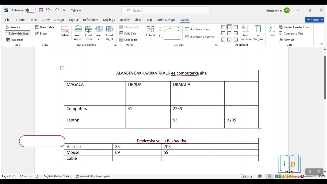The height and width of the screenshot is (184, 327).
Task: Set Align Bottom Center alignment
Action: click(229, 40)
